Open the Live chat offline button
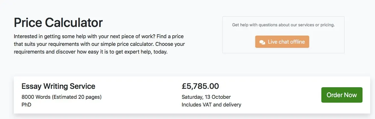This screenshot has width=375, height=119. [x=282, y=42]
